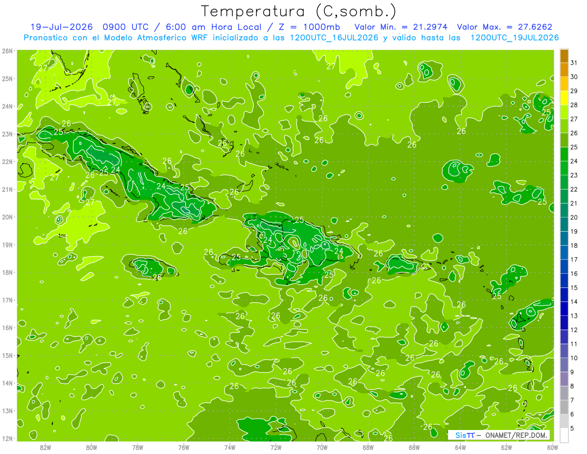
Task: Click the 78W longitude label
Action: pos(137,447)
